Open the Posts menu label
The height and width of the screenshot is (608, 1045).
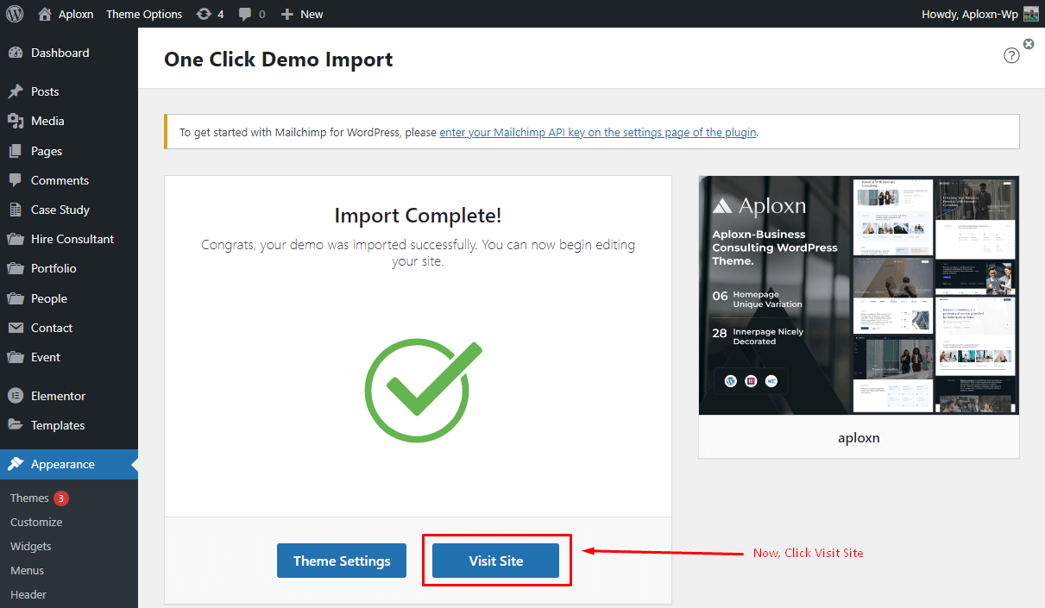(x=45, y=91)
